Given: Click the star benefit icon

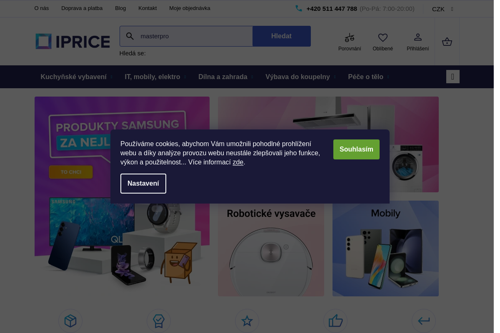Looking at the screenshot, I should click(x=247, y=321).
